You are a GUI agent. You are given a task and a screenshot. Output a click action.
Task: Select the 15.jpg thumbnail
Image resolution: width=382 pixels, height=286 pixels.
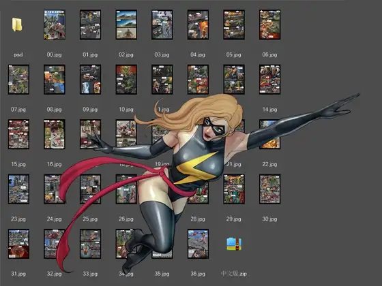[18, 134]
